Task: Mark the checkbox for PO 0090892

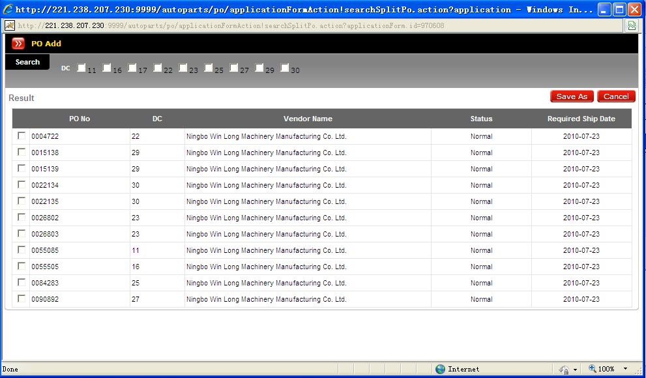Action: 22,299
